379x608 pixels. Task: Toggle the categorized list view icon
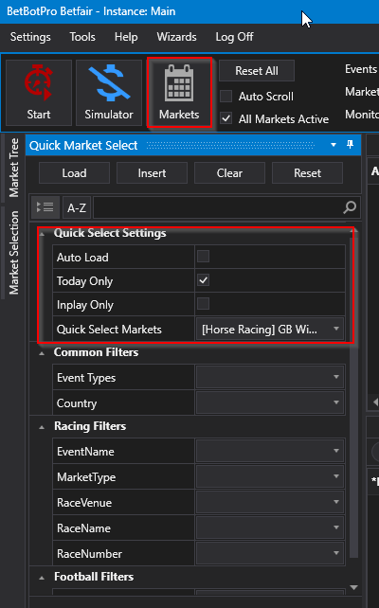tap(45, 207)
